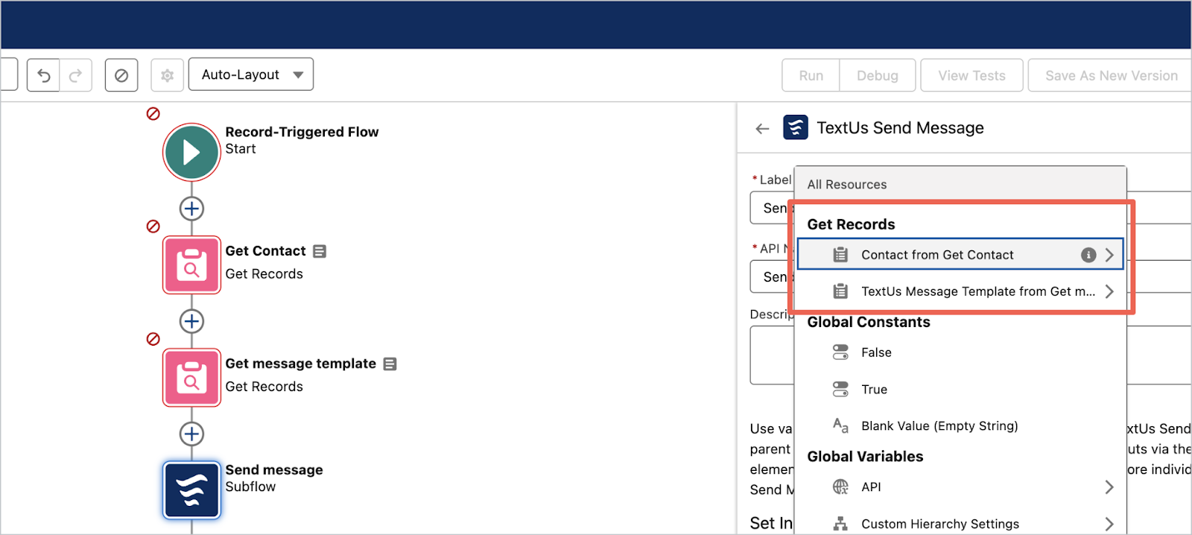Click the Get message template label text

click(300, 364)
